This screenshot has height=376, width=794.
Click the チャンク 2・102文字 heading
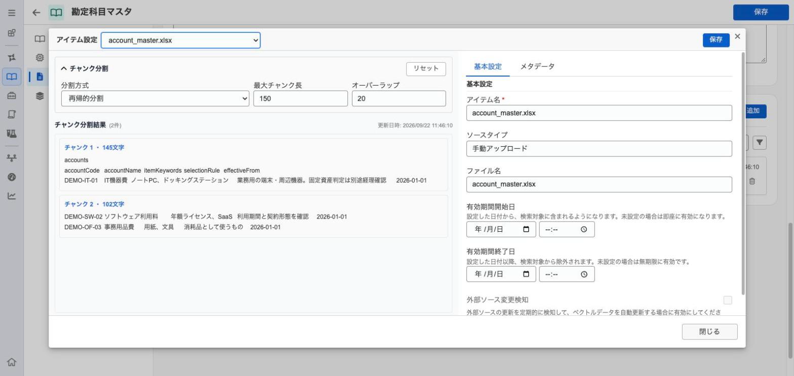tap(94, 204)
